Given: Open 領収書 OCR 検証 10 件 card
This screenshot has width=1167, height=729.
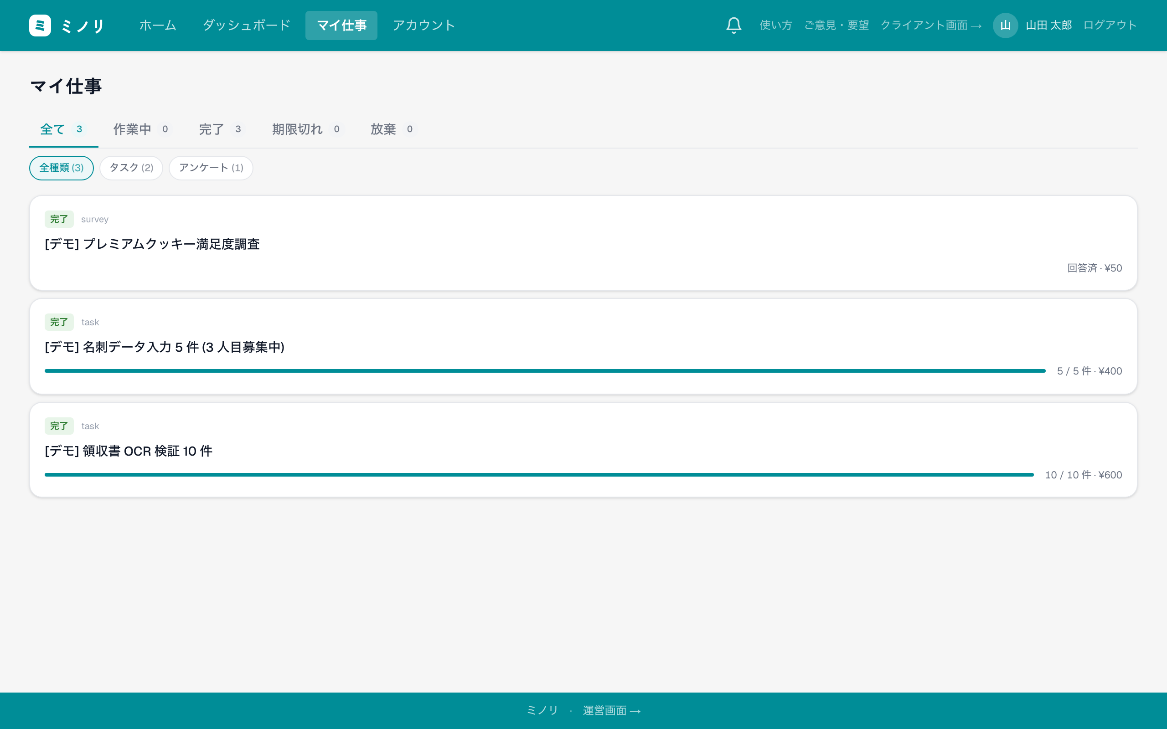Looking at the screenshot, I should [583, 450].
